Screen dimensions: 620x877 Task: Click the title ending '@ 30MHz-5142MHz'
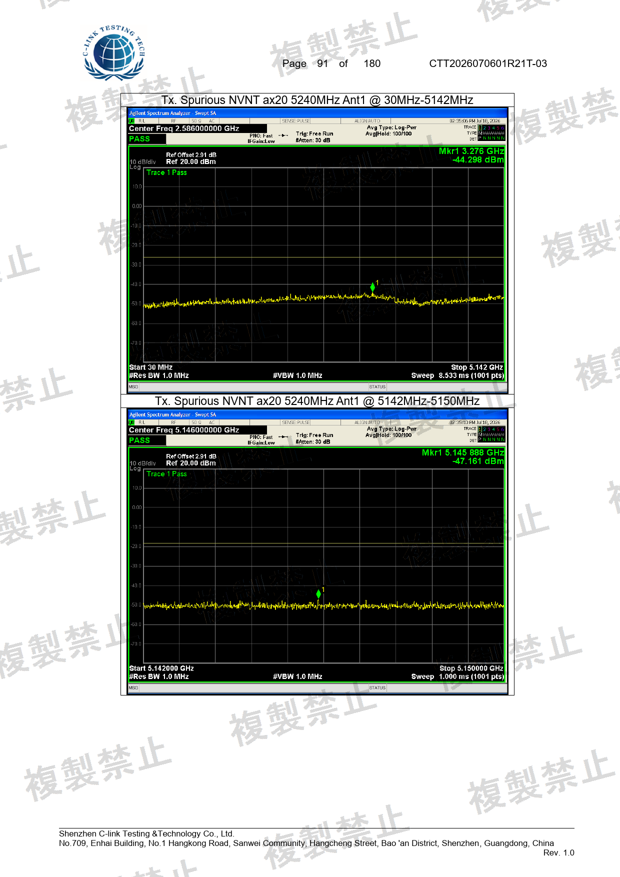tap(317, 100)
